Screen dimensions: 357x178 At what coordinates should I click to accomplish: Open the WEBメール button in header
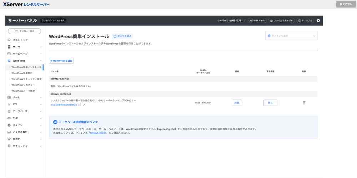[257, 21]
